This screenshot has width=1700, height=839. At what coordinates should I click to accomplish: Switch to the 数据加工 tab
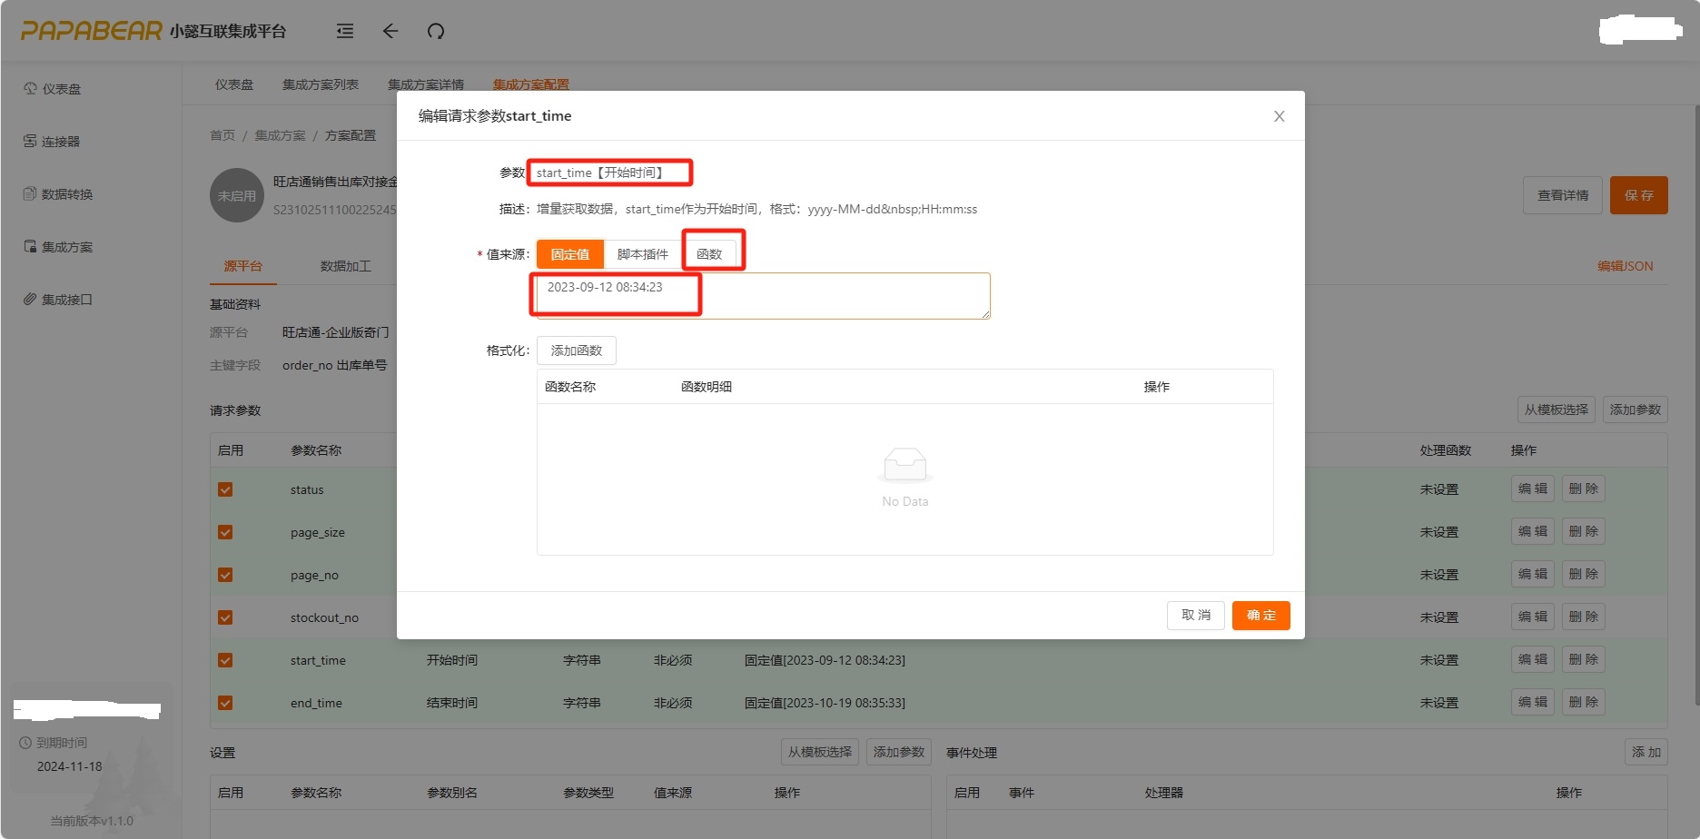point(345,266)
